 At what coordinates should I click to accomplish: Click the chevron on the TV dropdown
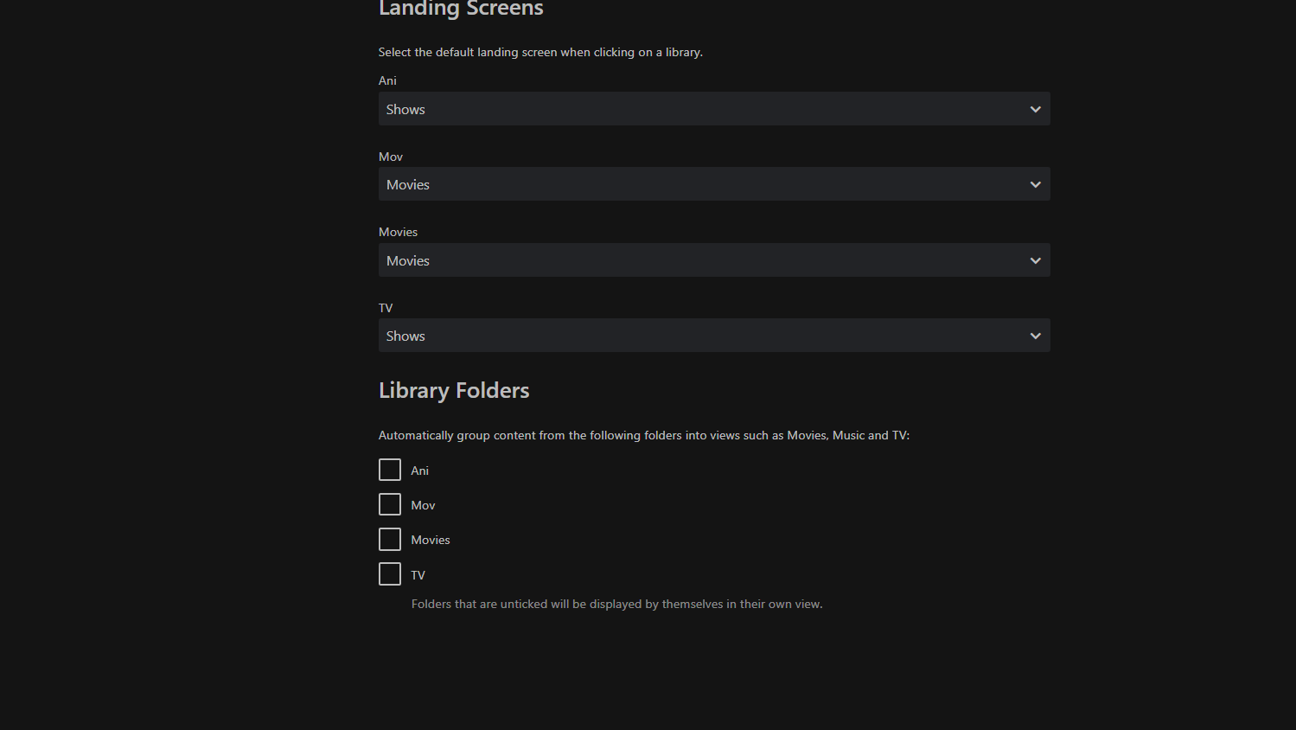tap(1035, 336)
